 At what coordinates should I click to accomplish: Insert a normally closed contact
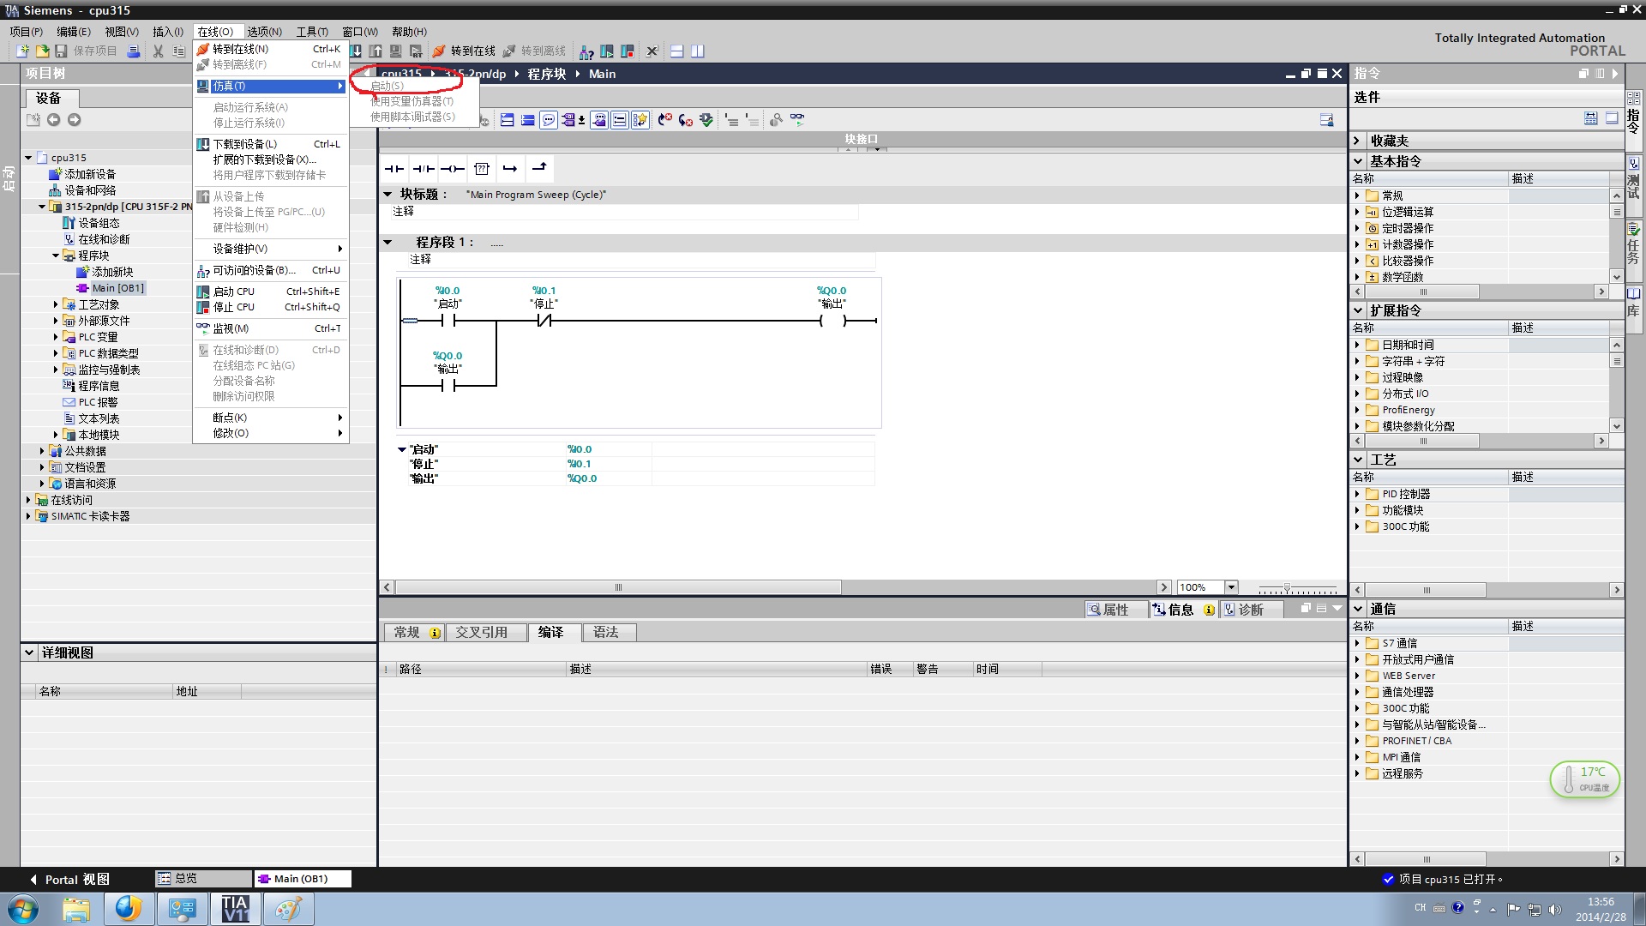(424, 169)
